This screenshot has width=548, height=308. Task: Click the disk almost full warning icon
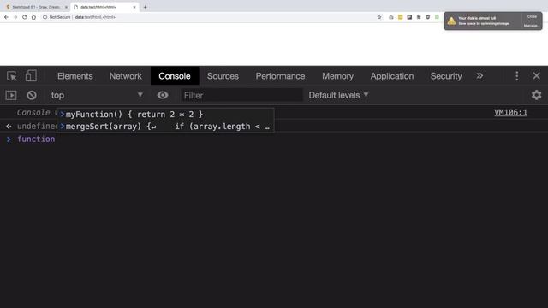coord(451,21)
